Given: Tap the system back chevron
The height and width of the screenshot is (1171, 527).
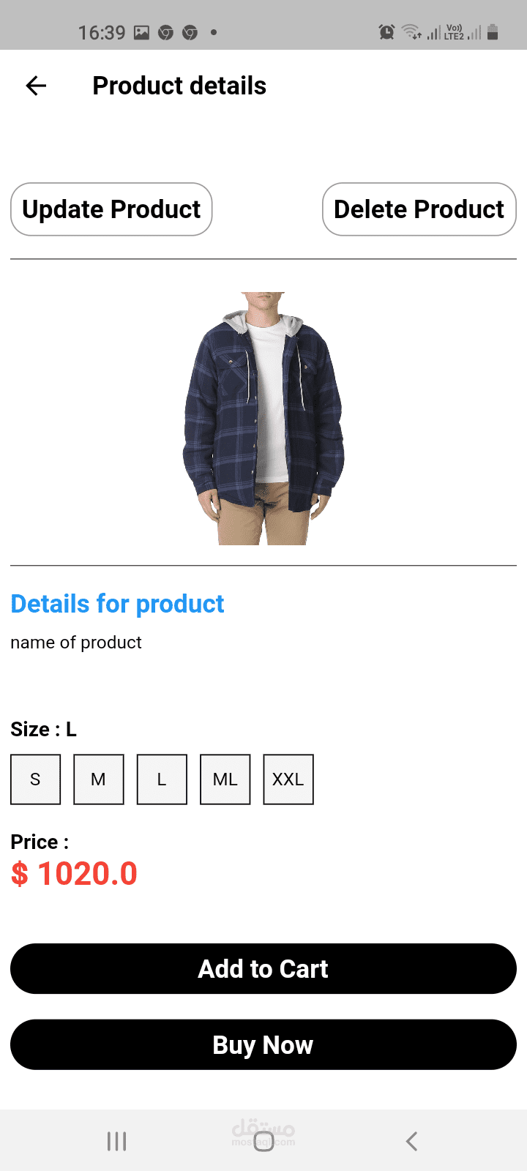Looking at the screenshot, I should pos(411,1141).
